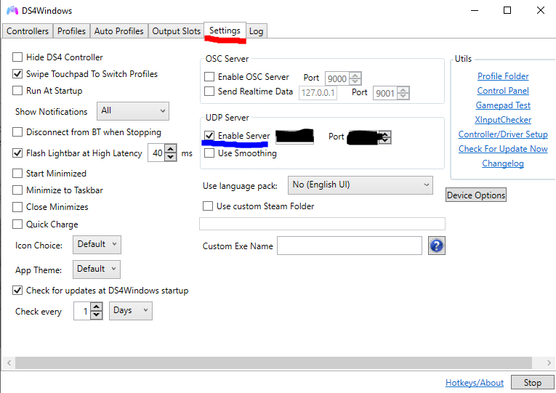Toggle Quick Charge checkbox
This screenshot has height=393, width=556.
click(x=17, y=224)
